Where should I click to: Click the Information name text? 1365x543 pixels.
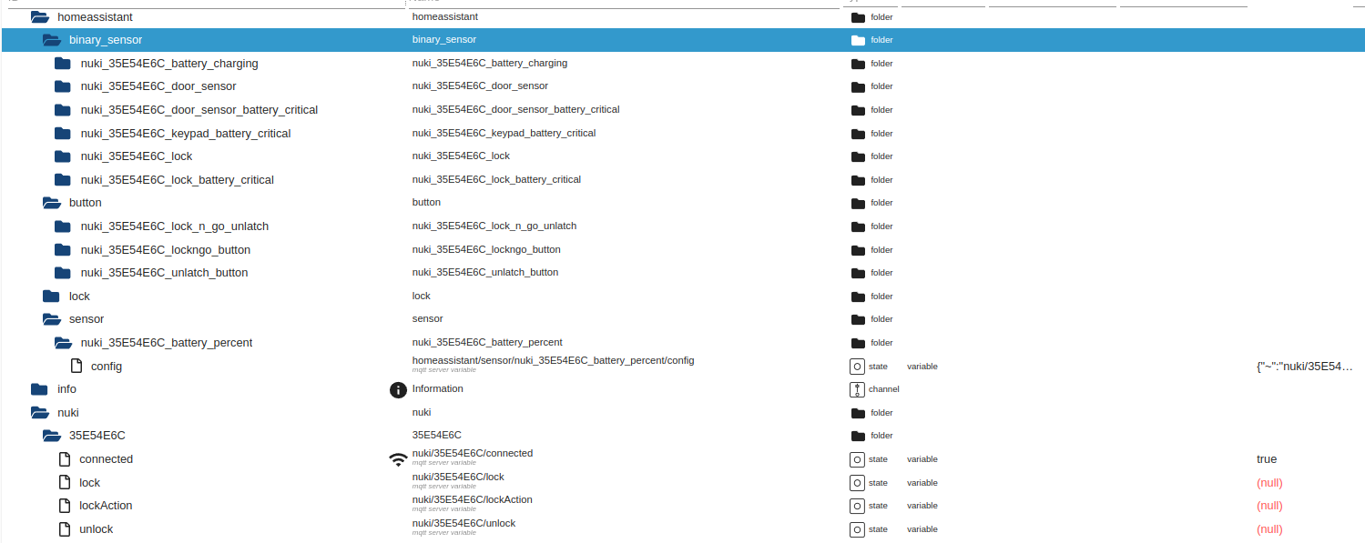(438, 388)
